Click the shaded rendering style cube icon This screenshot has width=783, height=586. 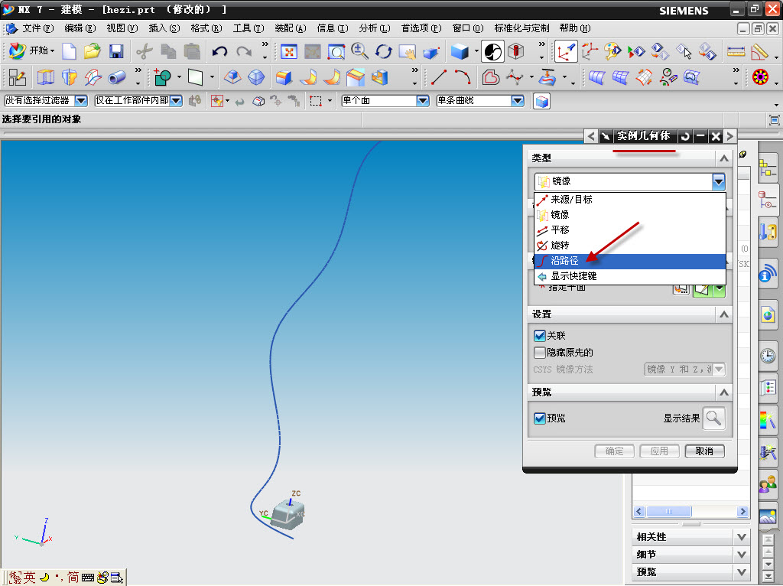460,51
